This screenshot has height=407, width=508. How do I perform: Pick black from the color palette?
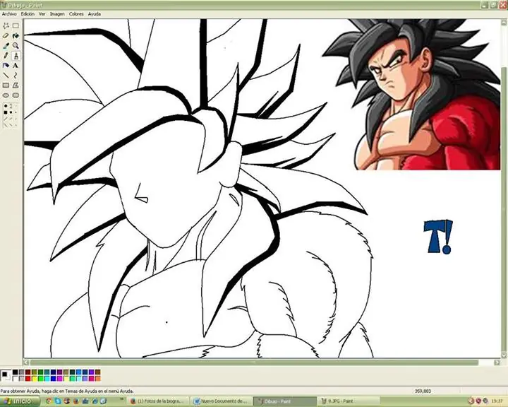16,372
